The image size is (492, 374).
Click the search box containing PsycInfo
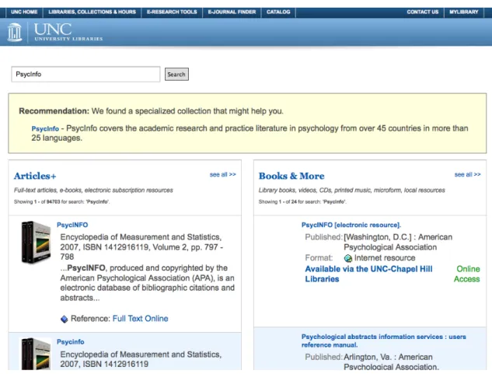[x=85, y=74]
